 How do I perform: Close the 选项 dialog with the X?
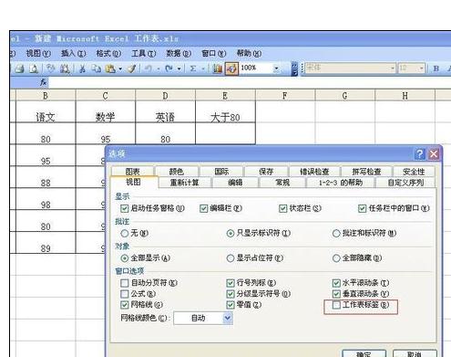[x=434, y=154]
